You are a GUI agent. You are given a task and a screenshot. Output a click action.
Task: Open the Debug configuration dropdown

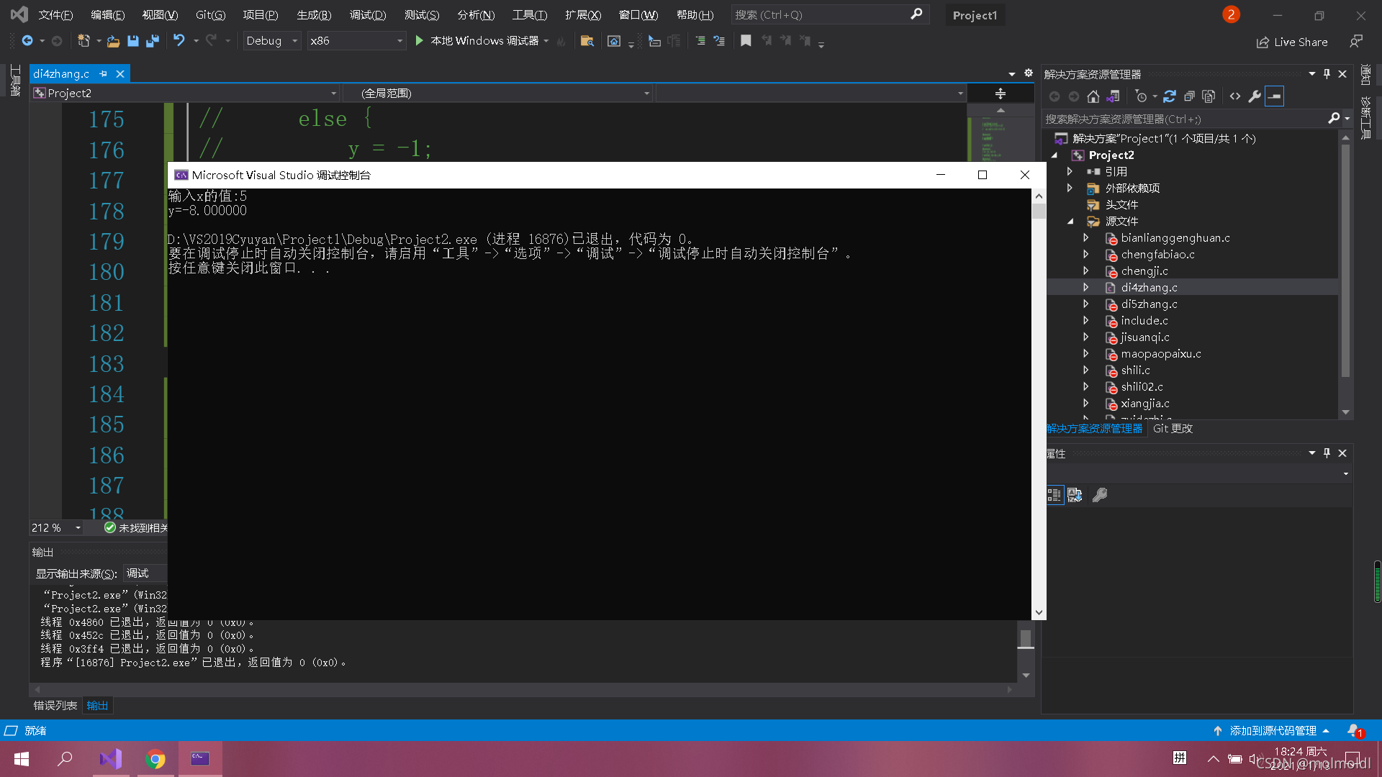coord(272,41)
